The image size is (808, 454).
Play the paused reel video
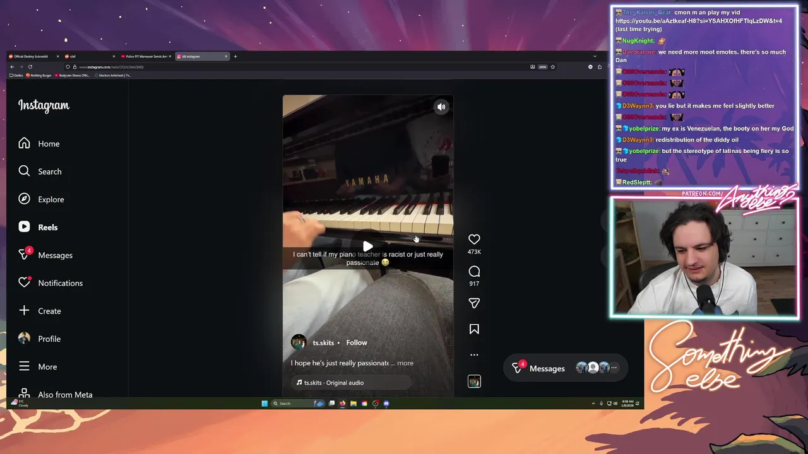pos(367,247)
